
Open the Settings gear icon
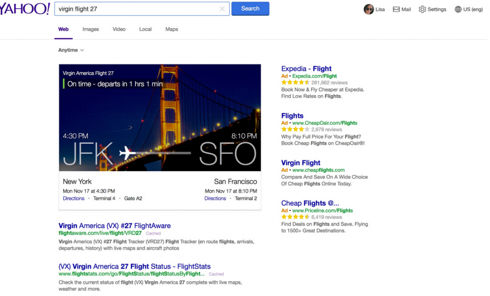pos(422,10)
